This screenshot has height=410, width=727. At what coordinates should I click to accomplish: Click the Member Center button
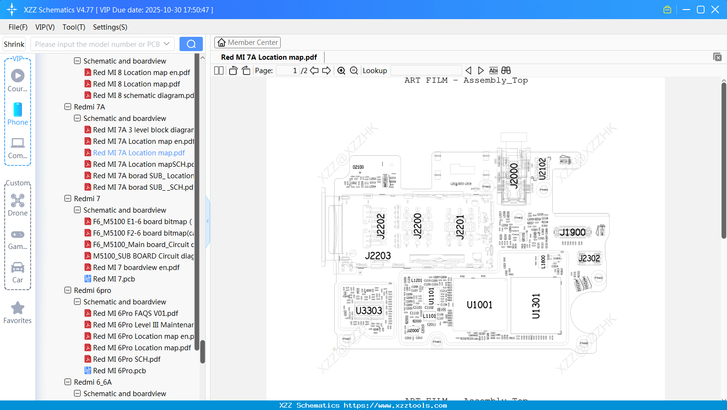[247, 42]
